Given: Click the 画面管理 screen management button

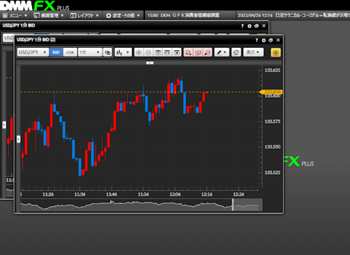Looking at the screenshot, I should tap(48, 15).
